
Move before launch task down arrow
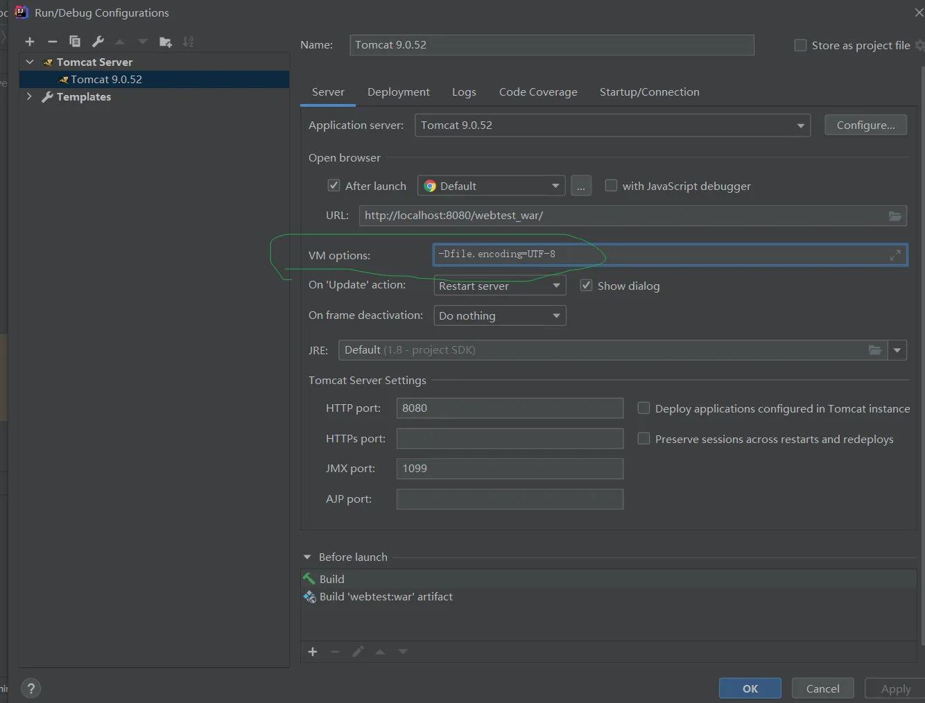coord(403,652)
